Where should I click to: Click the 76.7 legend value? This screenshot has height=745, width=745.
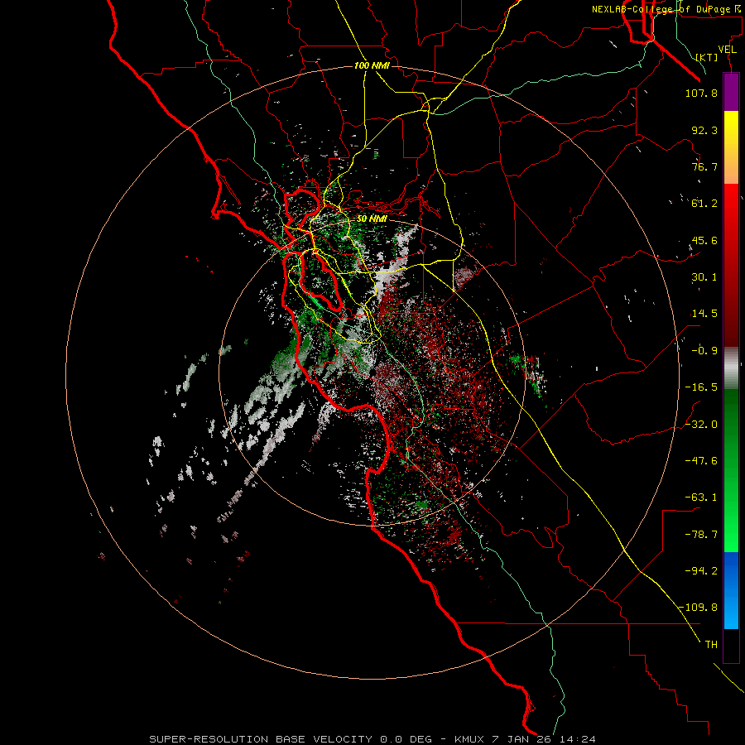704,166
